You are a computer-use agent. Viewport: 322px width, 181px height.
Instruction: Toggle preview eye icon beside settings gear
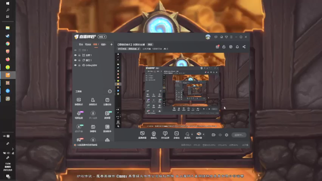[220, 135]
